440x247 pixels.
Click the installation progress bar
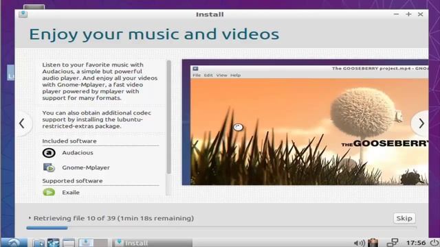pyautogui.click(x=221, y=228)
